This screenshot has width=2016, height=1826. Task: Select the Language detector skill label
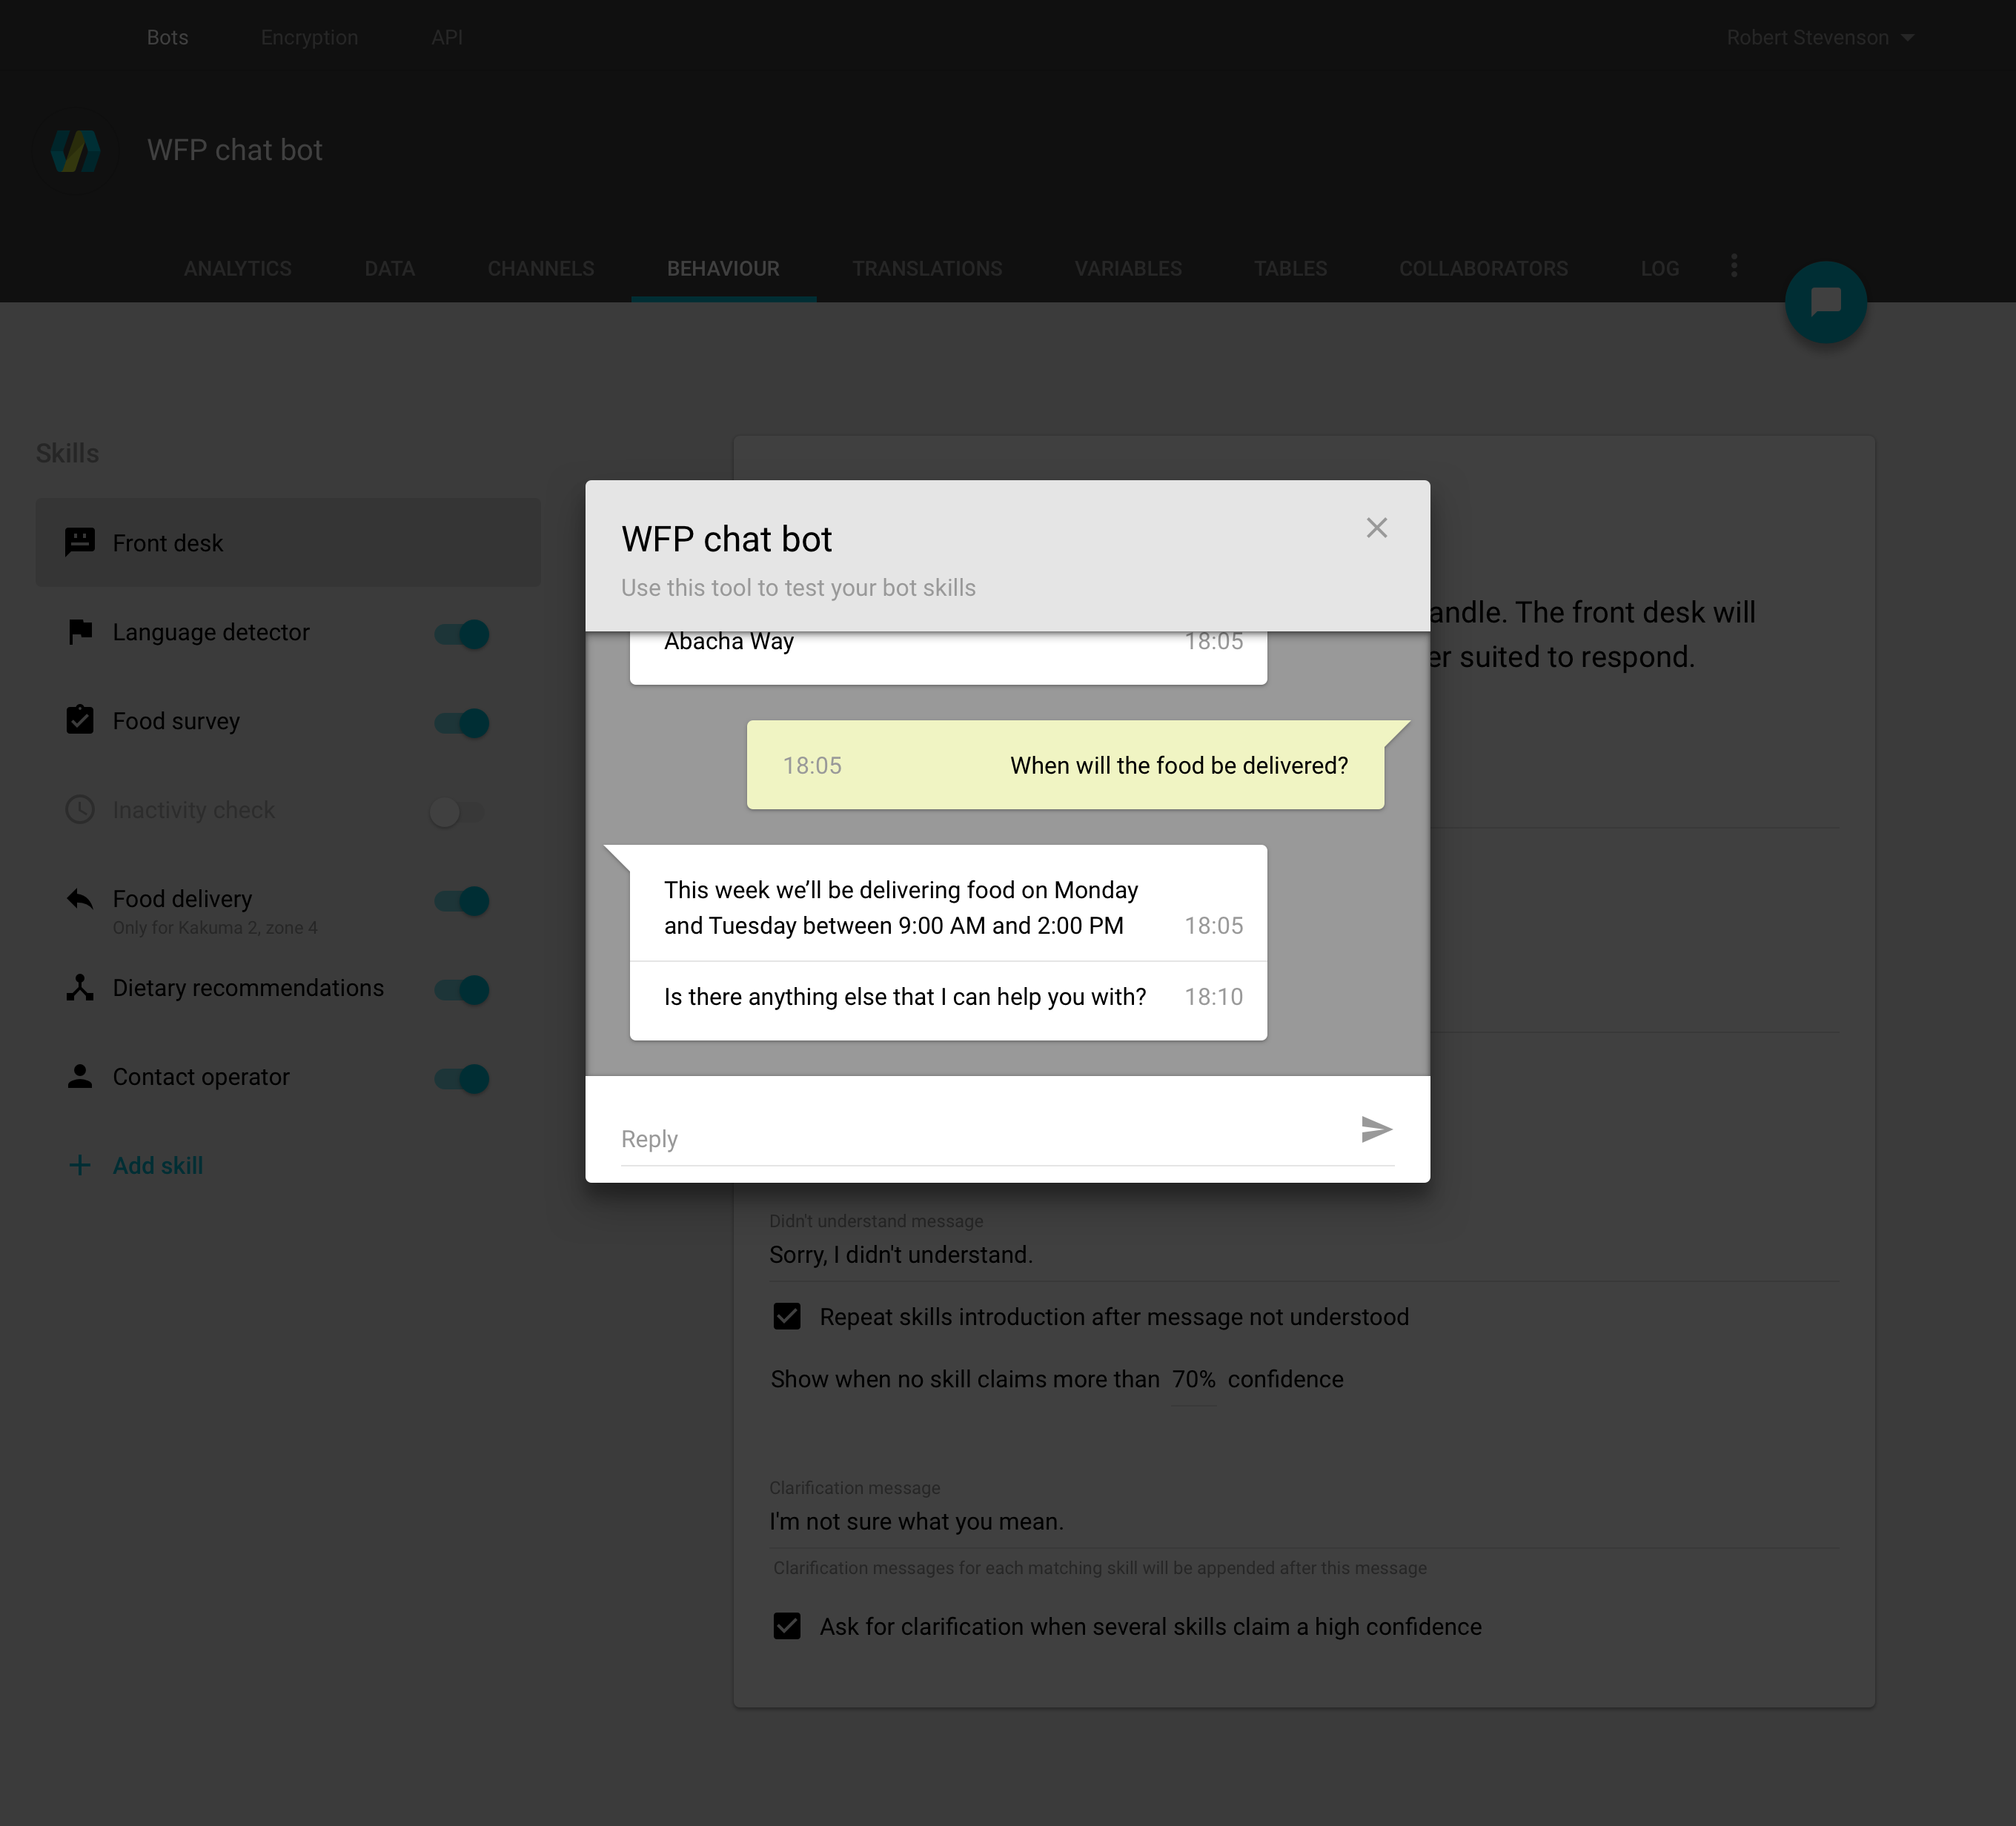[x=211, y=632]
